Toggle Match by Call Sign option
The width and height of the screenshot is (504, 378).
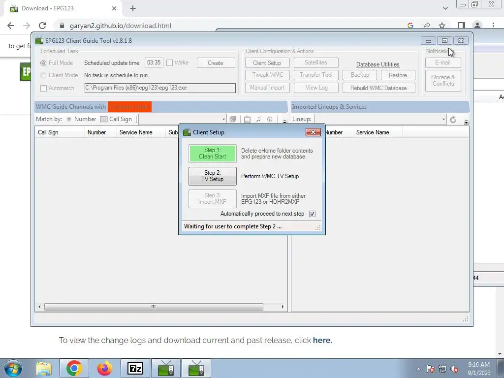tap(116, 119)
